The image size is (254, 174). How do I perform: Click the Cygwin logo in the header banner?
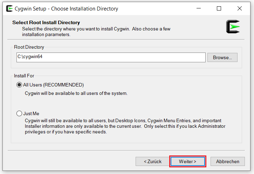pos(233,27)
